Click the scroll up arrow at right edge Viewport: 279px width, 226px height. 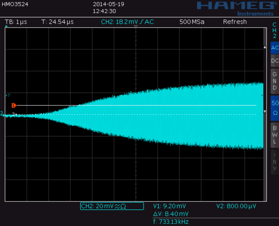click(x=265, y=47)
